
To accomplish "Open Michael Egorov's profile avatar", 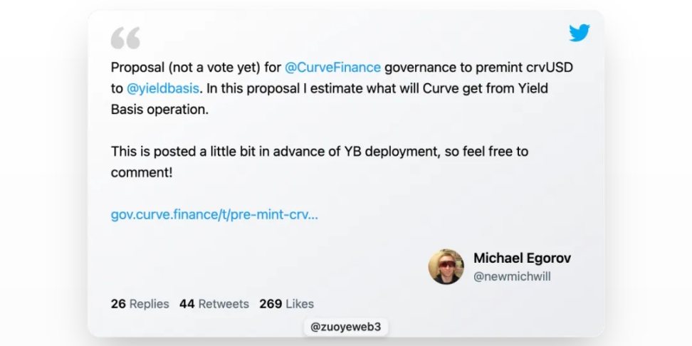I will click(446, 267).
